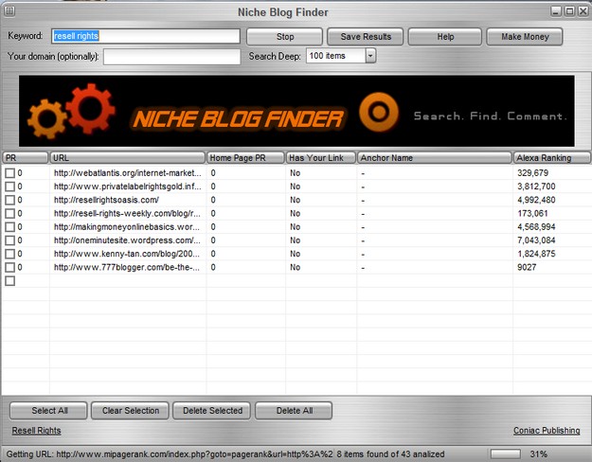Open the Resell Rights link
The image size is (592, 462).
click(x=36, y=431)
